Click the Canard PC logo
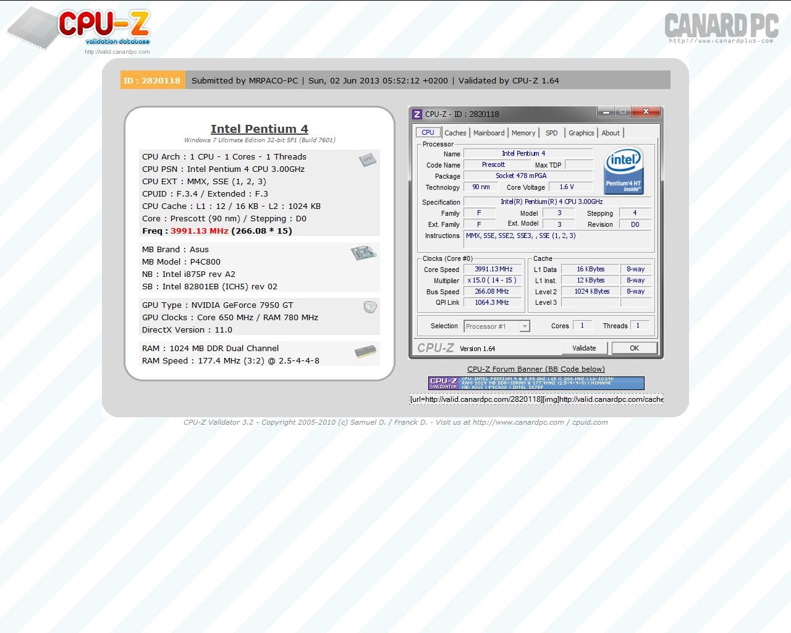Viewport: 791px width, 633px height. pyautogui.click(x=721, y=28)
